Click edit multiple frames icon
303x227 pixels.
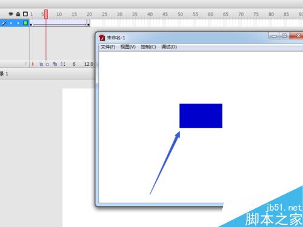click(x=55, y=64)
